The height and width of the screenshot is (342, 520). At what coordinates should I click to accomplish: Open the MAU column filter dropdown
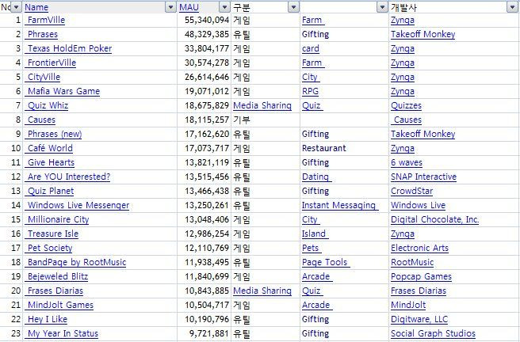[x=224, y=7]
